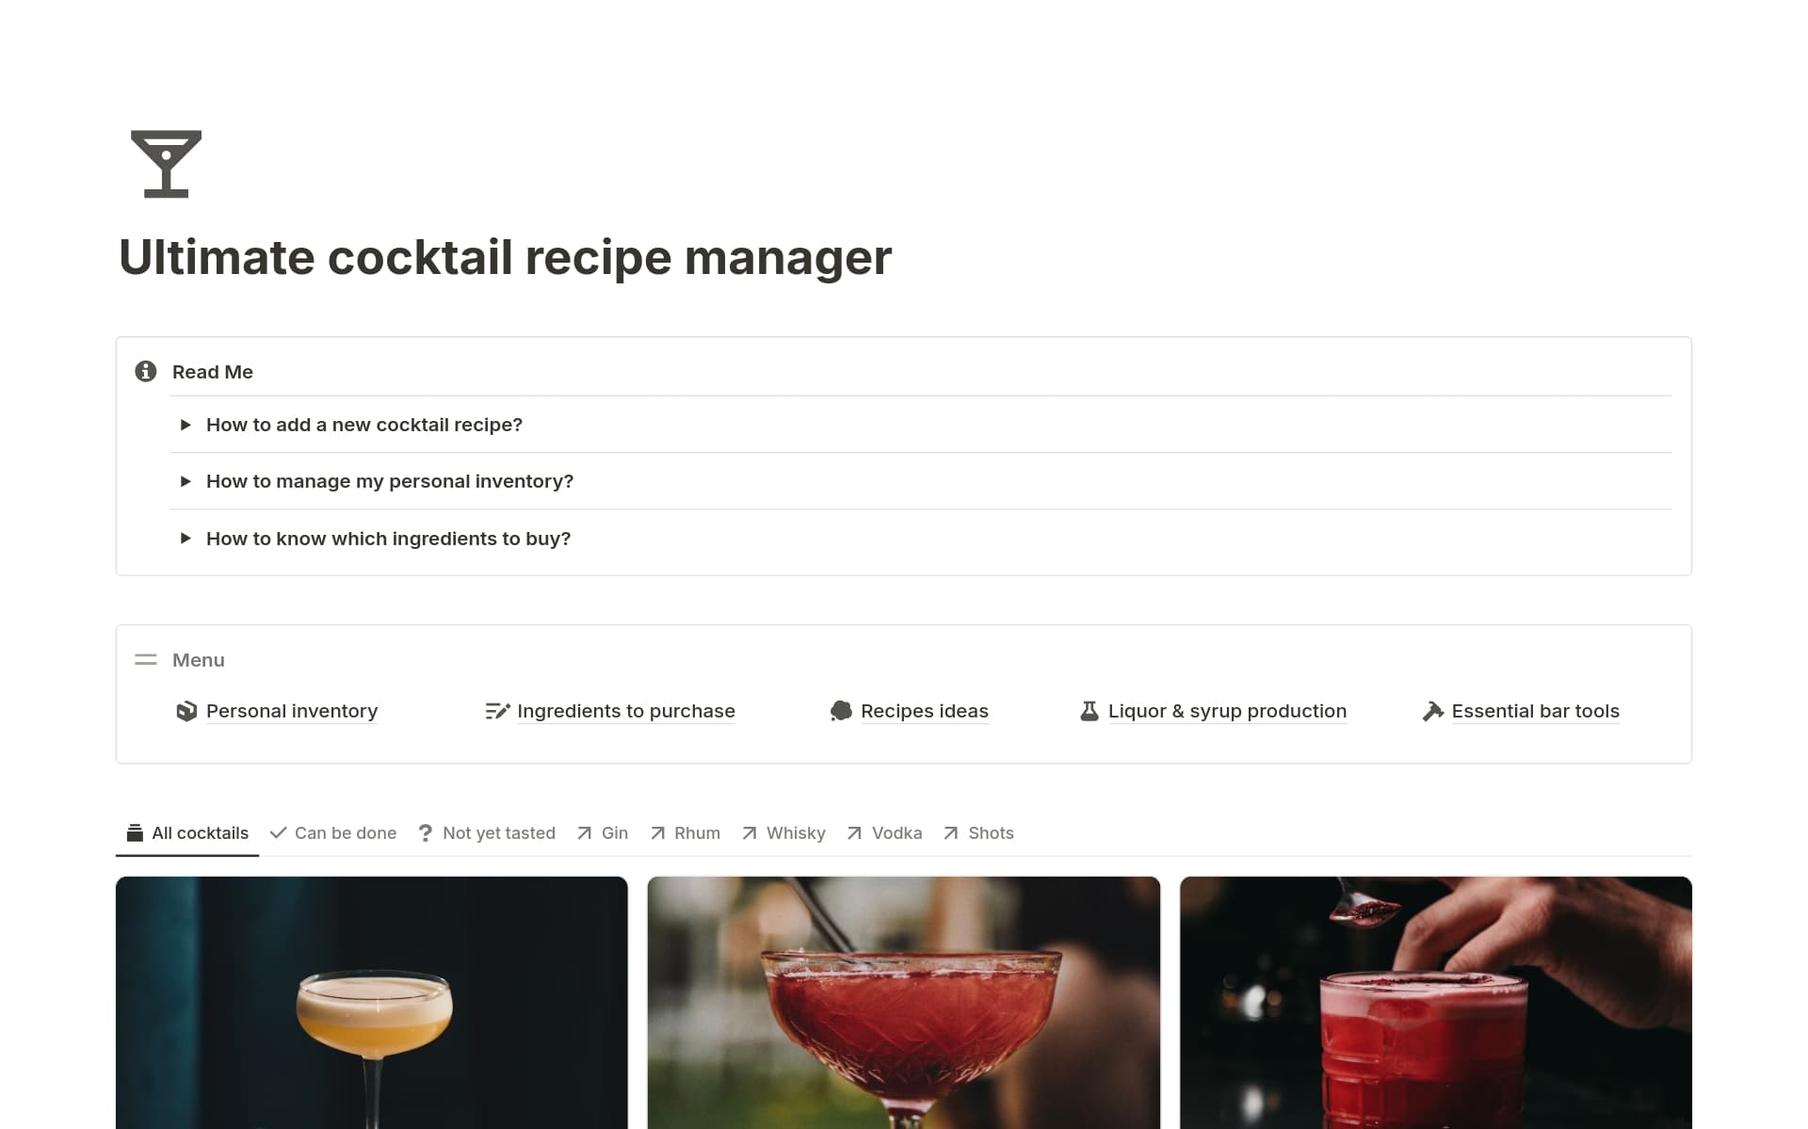The height and width of the screenshot is (1129, 1808).
Task: Open the Personal inventory link
Action: pyautogui.click(x=292, y=711)
